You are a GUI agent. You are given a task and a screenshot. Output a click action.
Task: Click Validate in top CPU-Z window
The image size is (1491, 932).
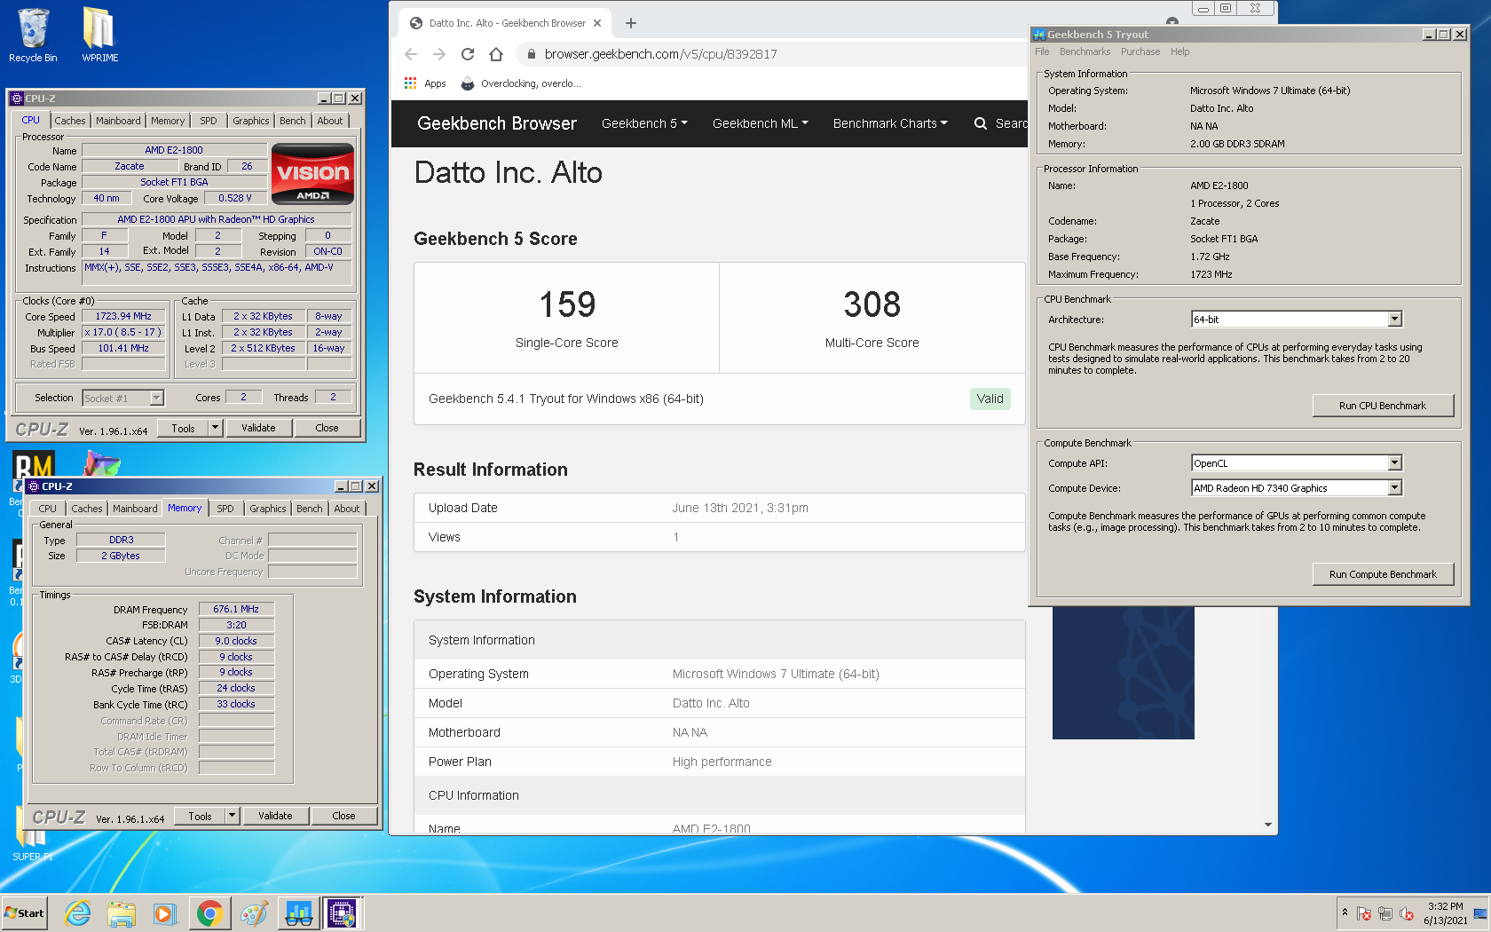coord(258,428)
